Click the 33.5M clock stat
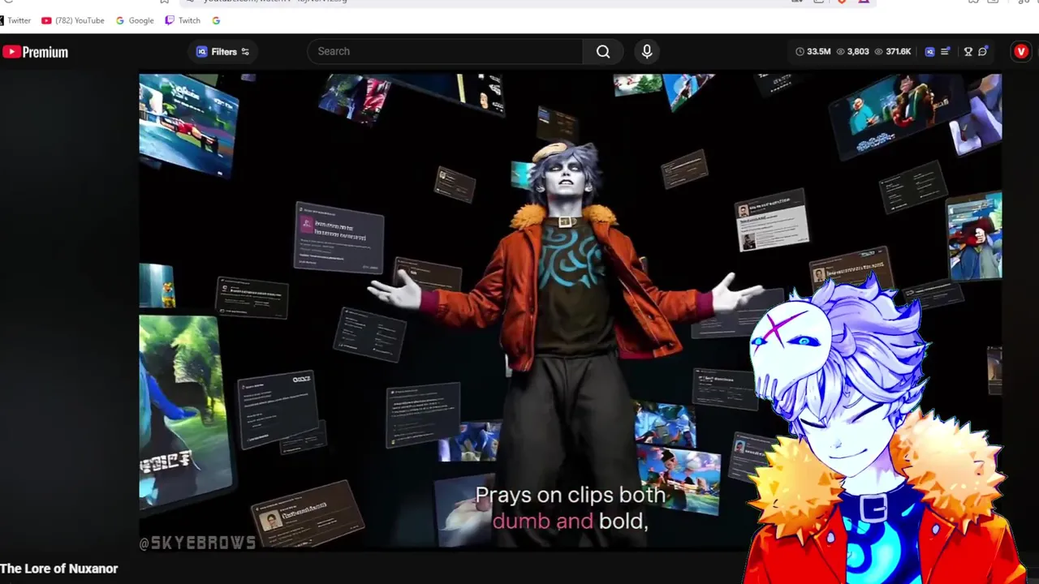 [x=813, y=52]
